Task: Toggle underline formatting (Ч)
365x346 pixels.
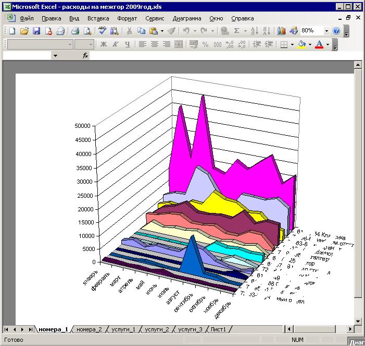Action: [x=128, y=44]
